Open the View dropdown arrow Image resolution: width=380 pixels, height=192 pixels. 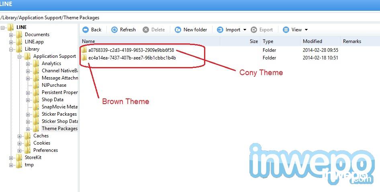click(306, 30)
